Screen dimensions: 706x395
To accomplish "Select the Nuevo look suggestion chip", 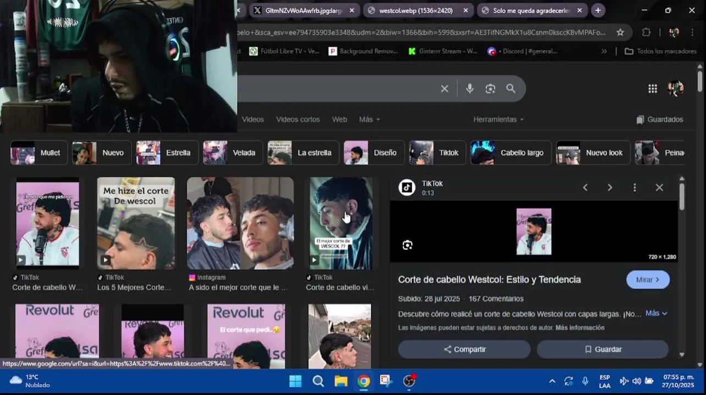I will tap(593, 153).
